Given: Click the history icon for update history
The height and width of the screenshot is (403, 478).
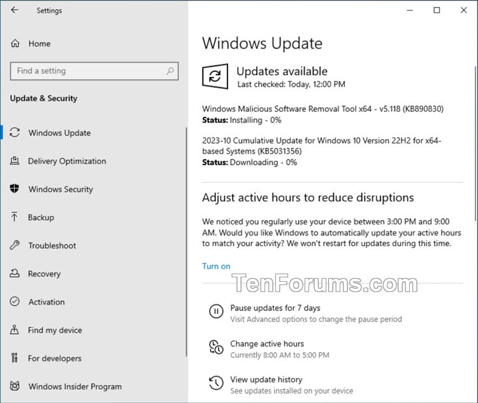Looking at the screenshot, I should tap(216, 383).
